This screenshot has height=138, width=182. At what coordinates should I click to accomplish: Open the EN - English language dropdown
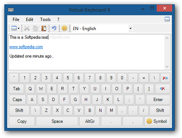tap(130, 29)
